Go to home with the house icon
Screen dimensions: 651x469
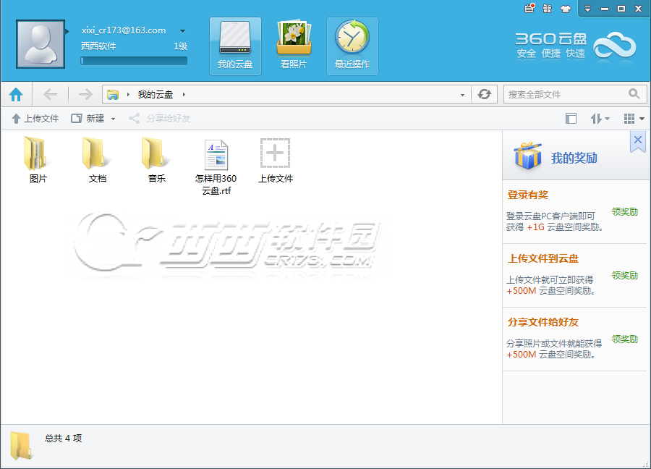pyautogui.click(x=16, y=95)
